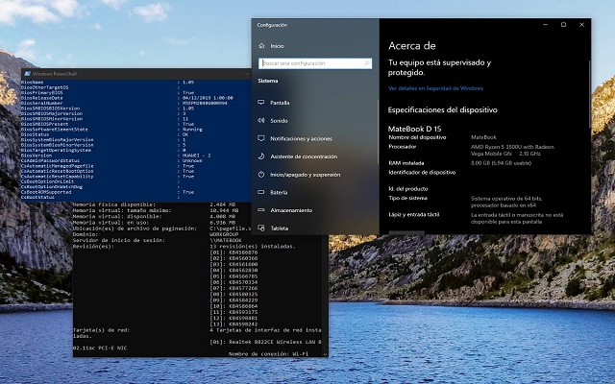Click 'BiosSeralNumber' row in PowerShell
The image size is (615, 384).
pyautogui.click(x=124, y=103)
